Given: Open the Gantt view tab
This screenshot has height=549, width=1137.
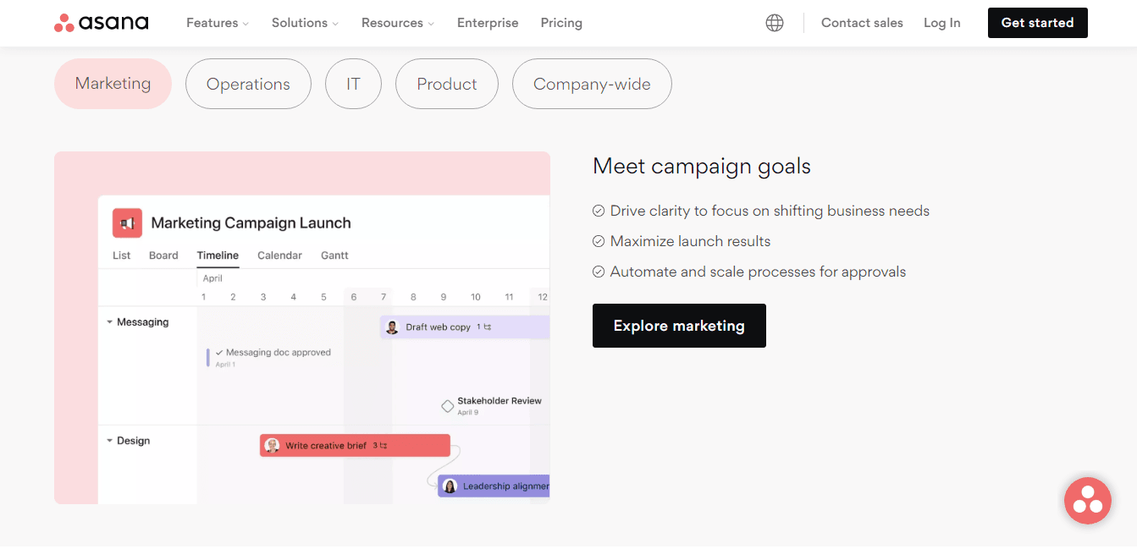Looking at the screenshot, I should pyautogui.click(x=334, y=255).
